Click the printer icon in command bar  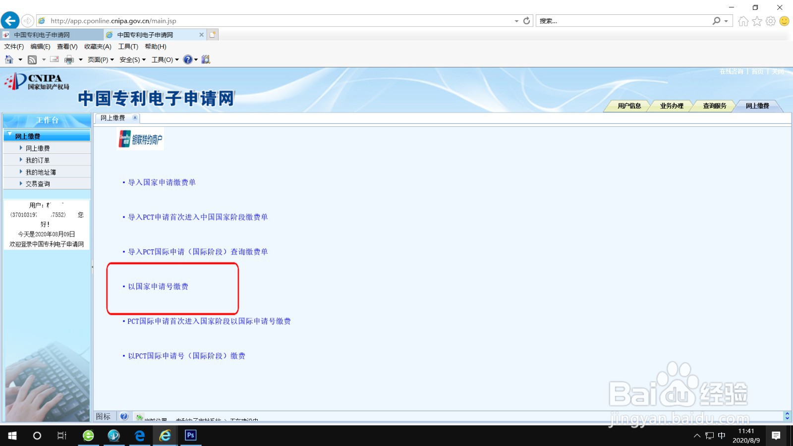point(69,59)
